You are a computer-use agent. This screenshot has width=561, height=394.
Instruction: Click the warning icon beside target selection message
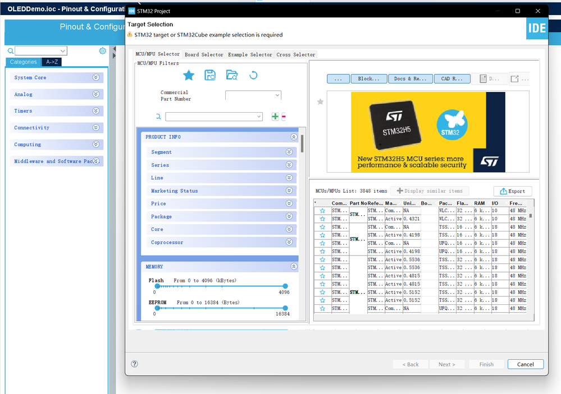(130, 35)
